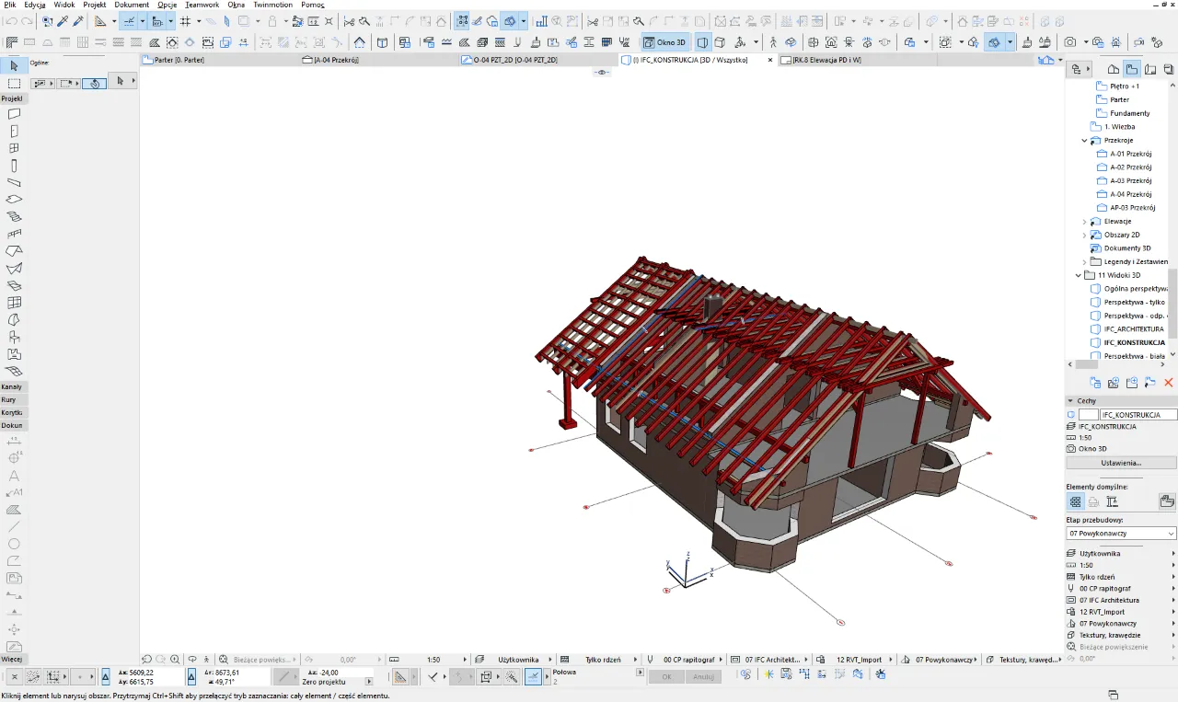1178x702 pixels.
Task: Activate the eyedropper pick-up parameters tool
Action: coord(61,20)
